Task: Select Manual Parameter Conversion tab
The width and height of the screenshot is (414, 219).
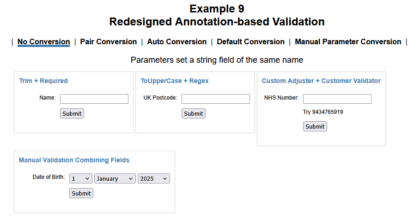Action: 348,41
